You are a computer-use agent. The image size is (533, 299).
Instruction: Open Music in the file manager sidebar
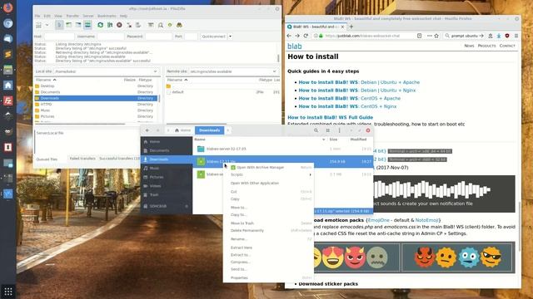167,169
